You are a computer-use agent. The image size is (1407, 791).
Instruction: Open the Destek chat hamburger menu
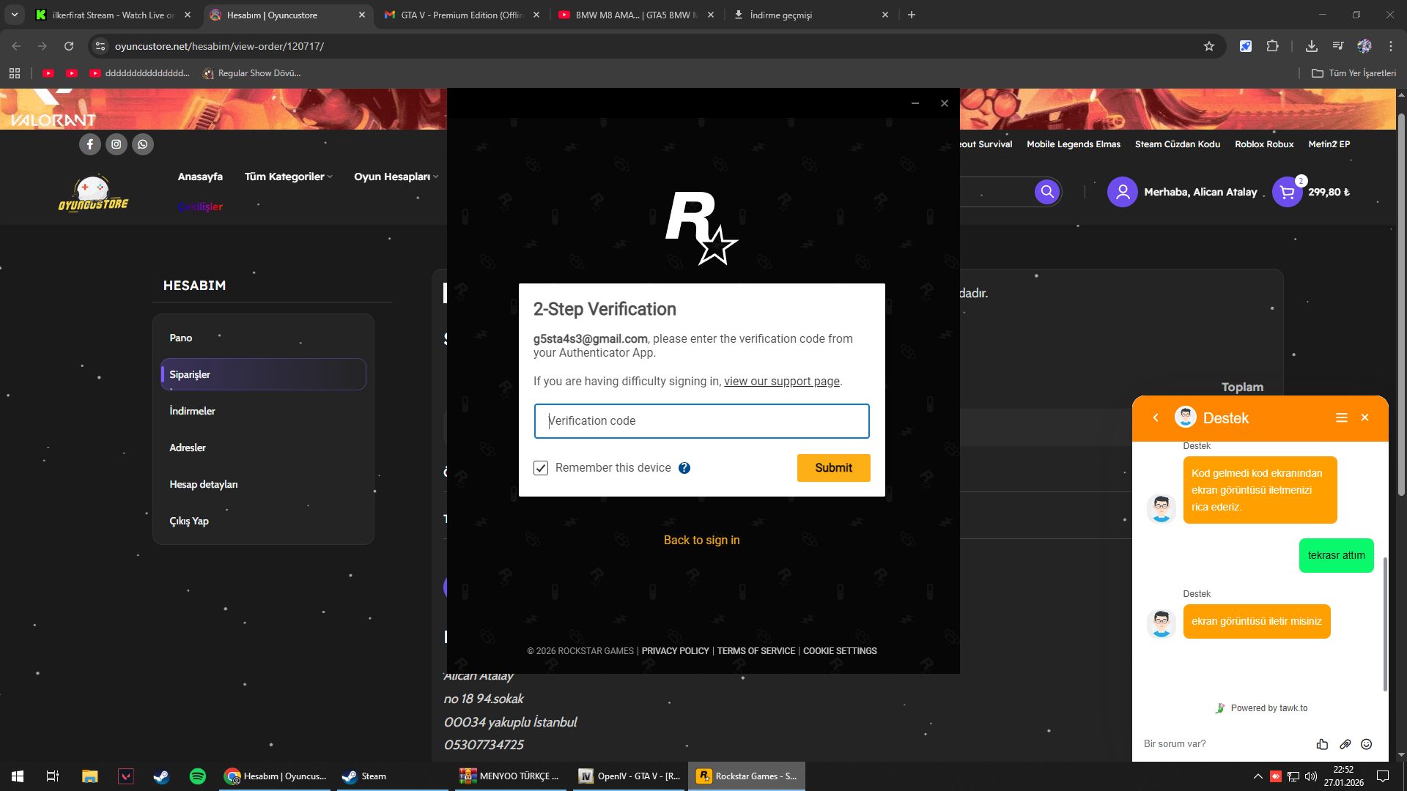tap(1342, 417)
